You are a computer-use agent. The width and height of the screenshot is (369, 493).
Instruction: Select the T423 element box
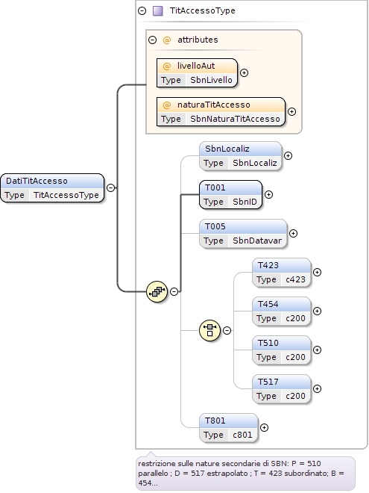click(282, 273)
